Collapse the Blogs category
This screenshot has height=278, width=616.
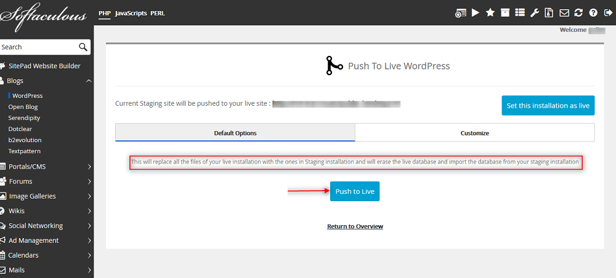coord(89,81)
